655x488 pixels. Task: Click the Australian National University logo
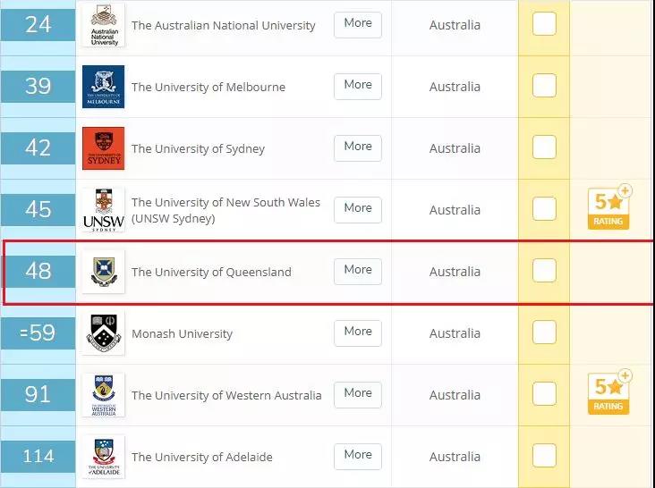tap(104, 25)
